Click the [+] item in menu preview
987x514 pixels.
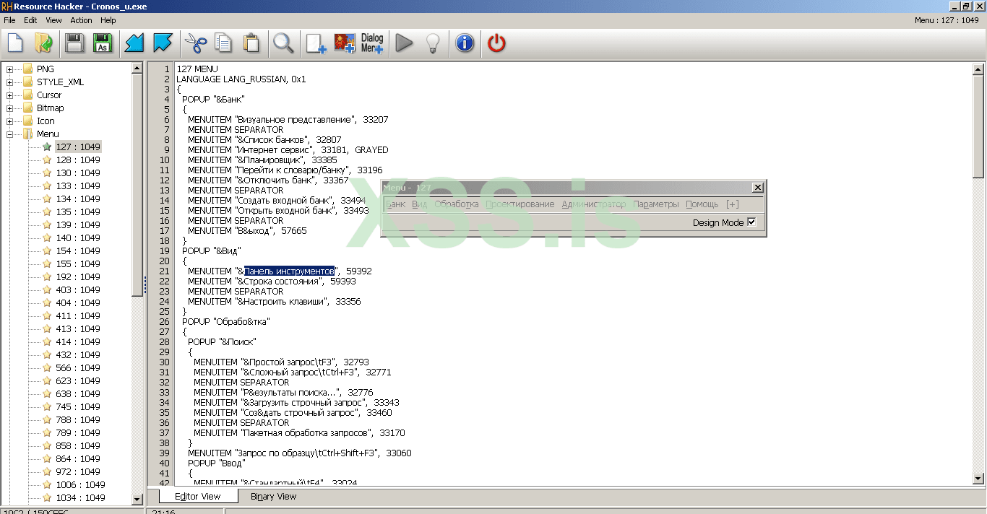tap(733, 204)
